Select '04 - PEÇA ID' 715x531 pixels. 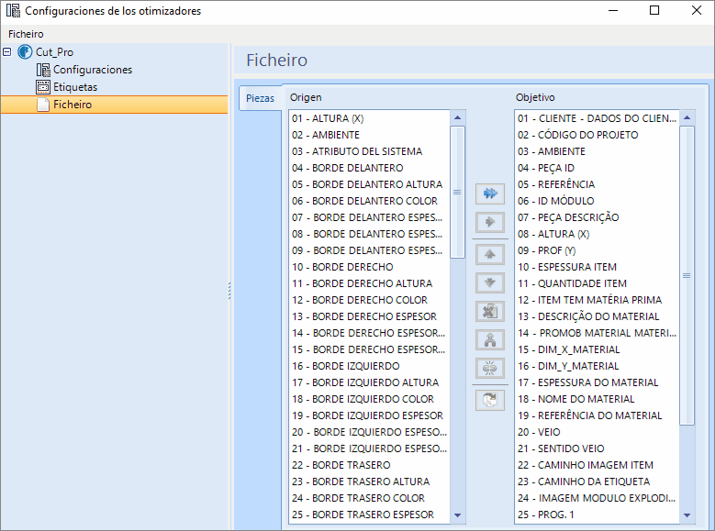click(597, 168)
